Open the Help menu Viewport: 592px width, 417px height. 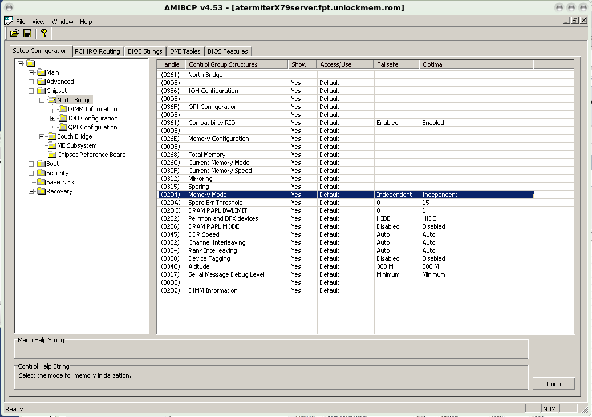86,22
